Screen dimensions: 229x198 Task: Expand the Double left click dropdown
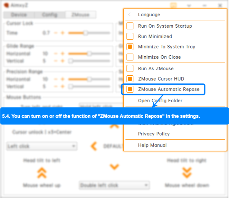click(x=114, y=186)
